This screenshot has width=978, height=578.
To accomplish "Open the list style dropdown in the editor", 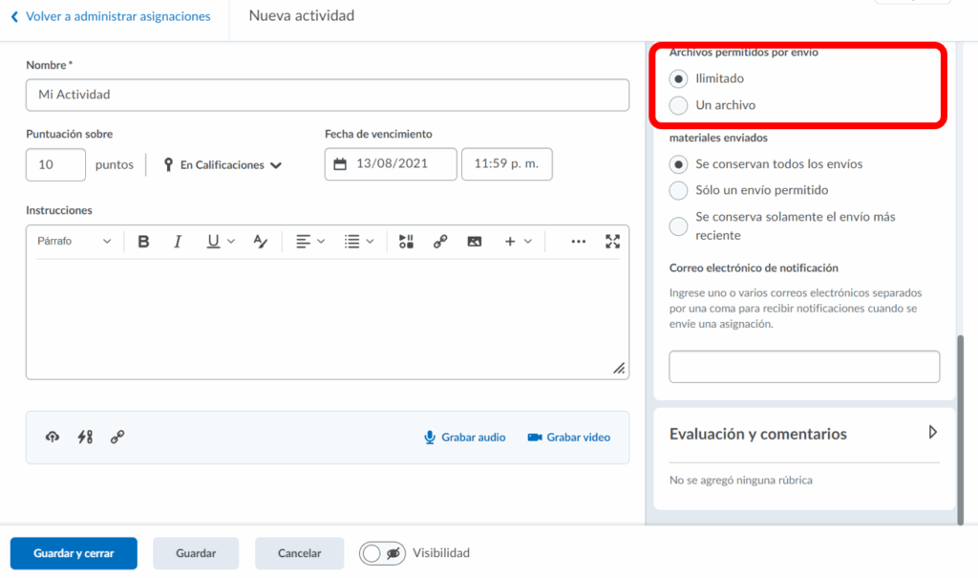I will pos(359,242).
